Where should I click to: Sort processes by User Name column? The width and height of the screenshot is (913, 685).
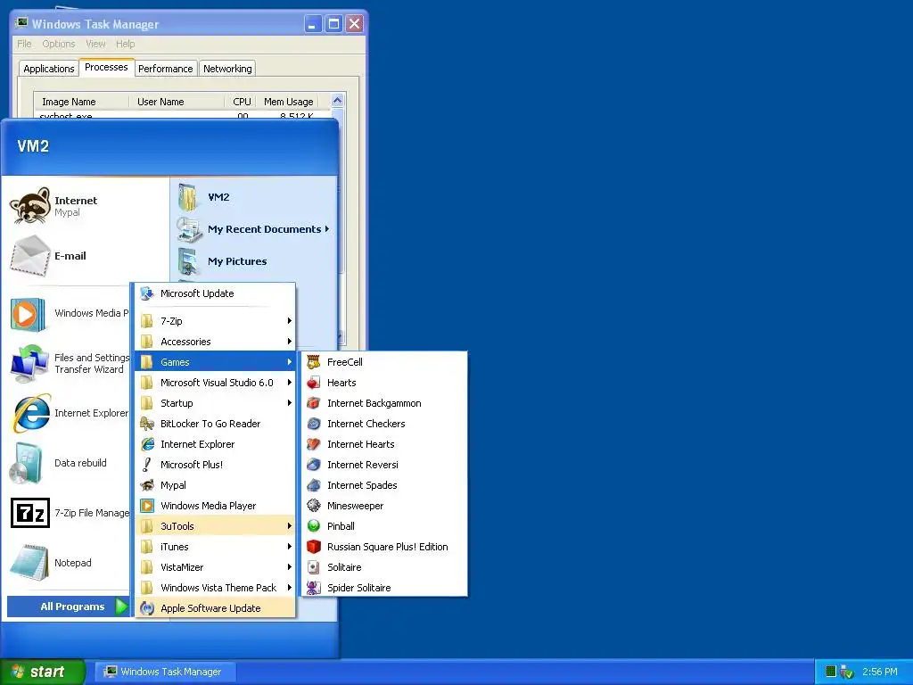coord(177,102)
